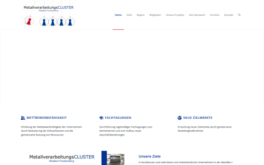Open the Mitglieder menu item
The height and width of the screenshot is (165, 264).
click(x=155, y=15)
